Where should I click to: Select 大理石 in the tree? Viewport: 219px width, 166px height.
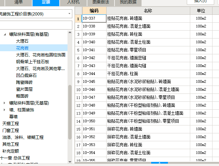22,41
